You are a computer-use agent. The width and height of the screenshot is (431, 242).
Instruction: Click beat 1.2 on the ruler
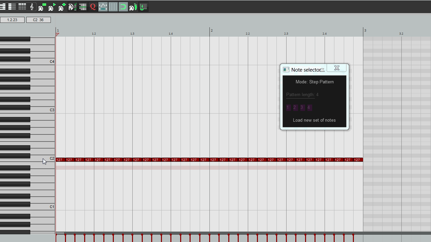94,34
